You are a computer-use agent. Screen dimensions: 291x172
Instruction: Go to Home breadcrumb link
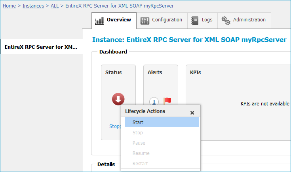pos(9,6)
